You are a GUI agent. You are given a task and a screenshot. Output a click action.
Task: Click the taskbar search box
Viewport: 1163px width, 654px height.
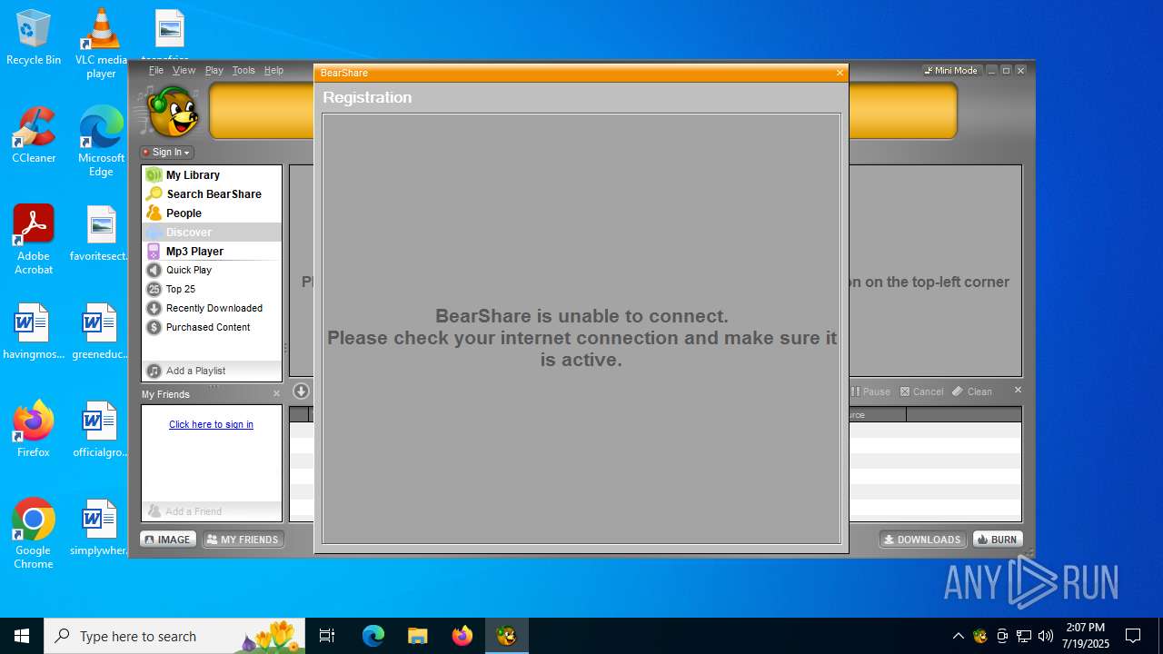click(x=173, y=636)
